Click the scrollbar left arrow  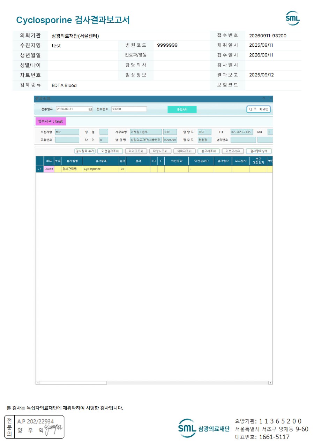(x=38, y=383)
